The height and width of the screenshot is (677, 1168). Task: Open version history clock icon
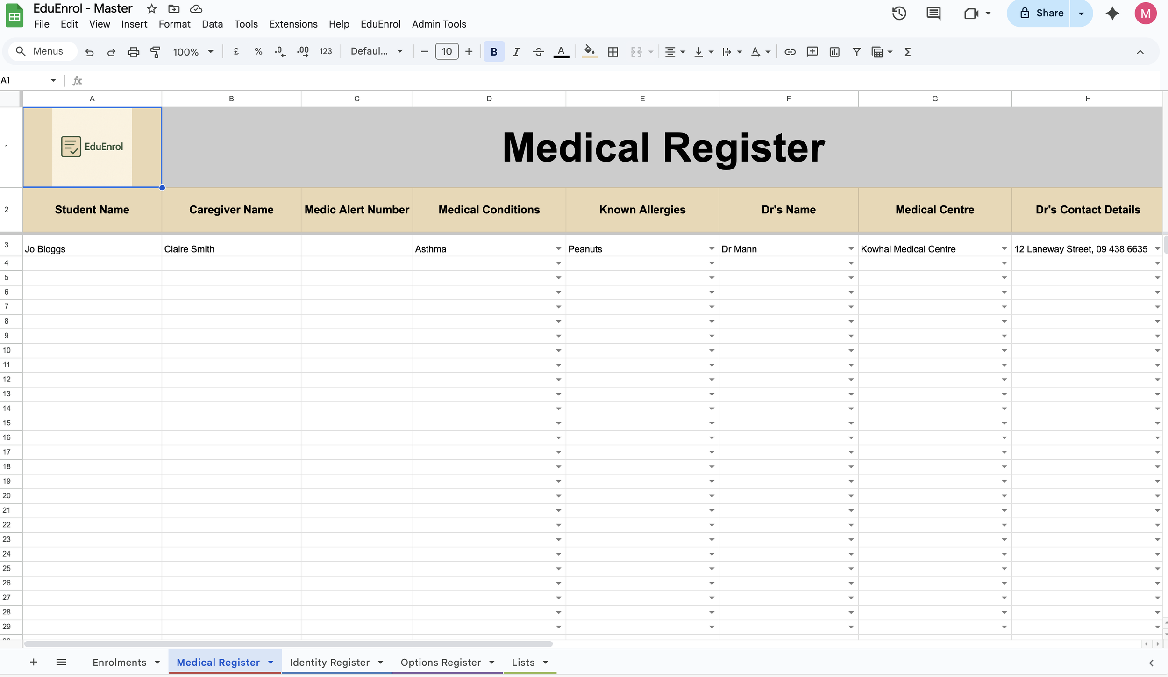899,13
